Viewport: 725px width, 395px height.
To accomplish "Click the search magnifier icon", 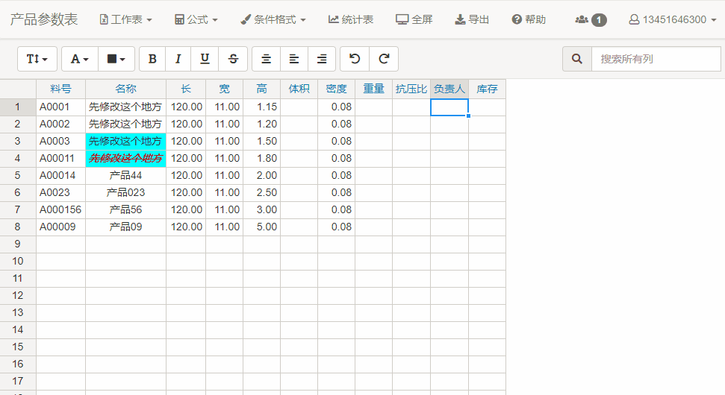I will click(577, 59).
